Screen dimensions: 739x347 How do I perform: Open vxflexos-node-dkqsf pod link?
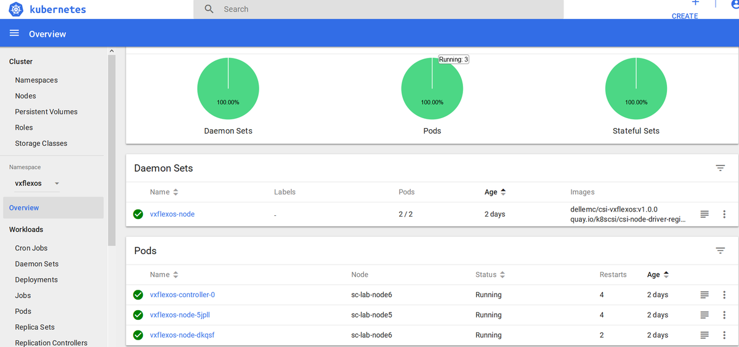pos(182,335)
